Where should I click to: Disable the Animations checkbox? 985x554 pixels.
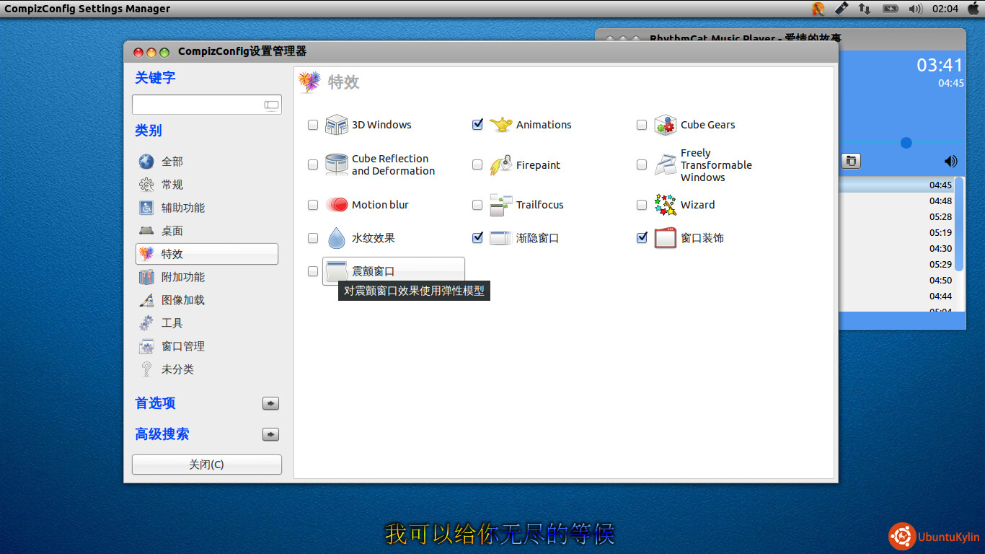(477, 125)
